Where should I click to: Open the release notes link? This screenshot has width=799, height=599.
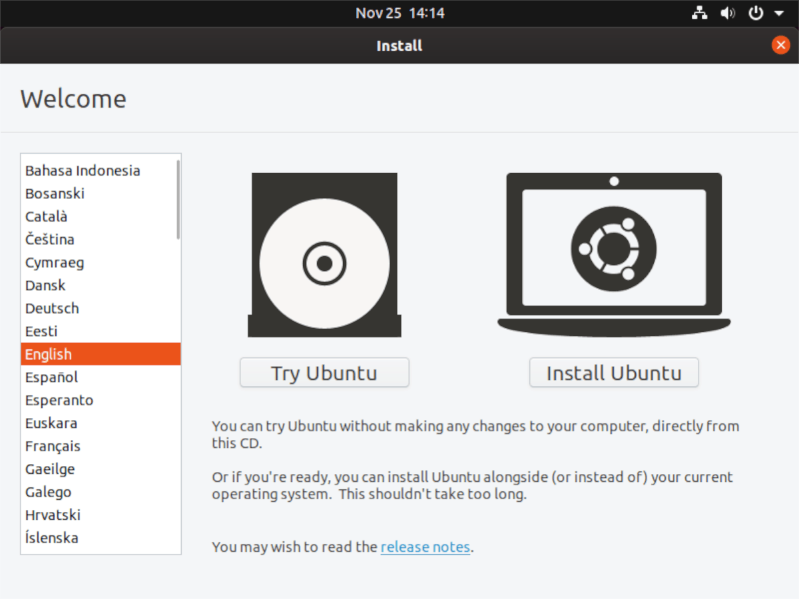[425, 547]
